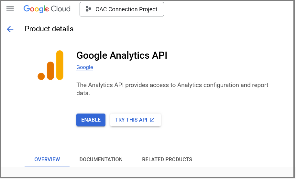Click the external link icon on Try This API
This screenshot has height=179, width=296.
[x=152, y=120]
